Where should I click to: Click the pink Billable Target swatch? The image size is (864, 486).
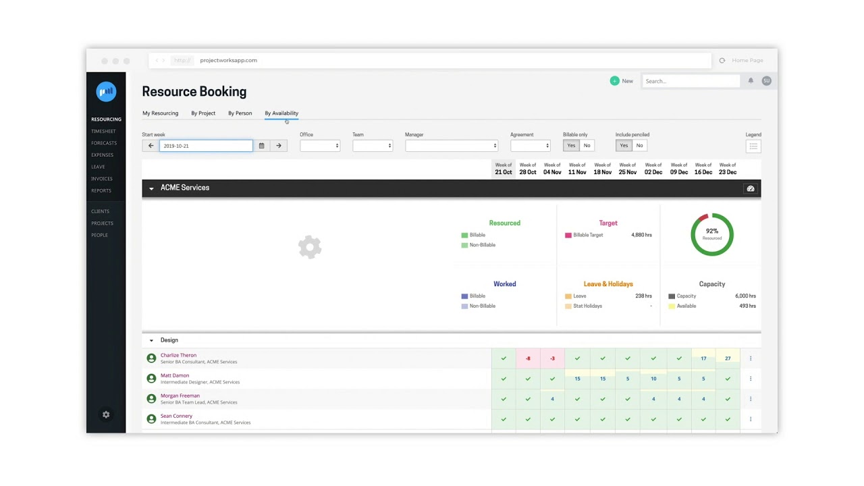click(x=568, y=236)
